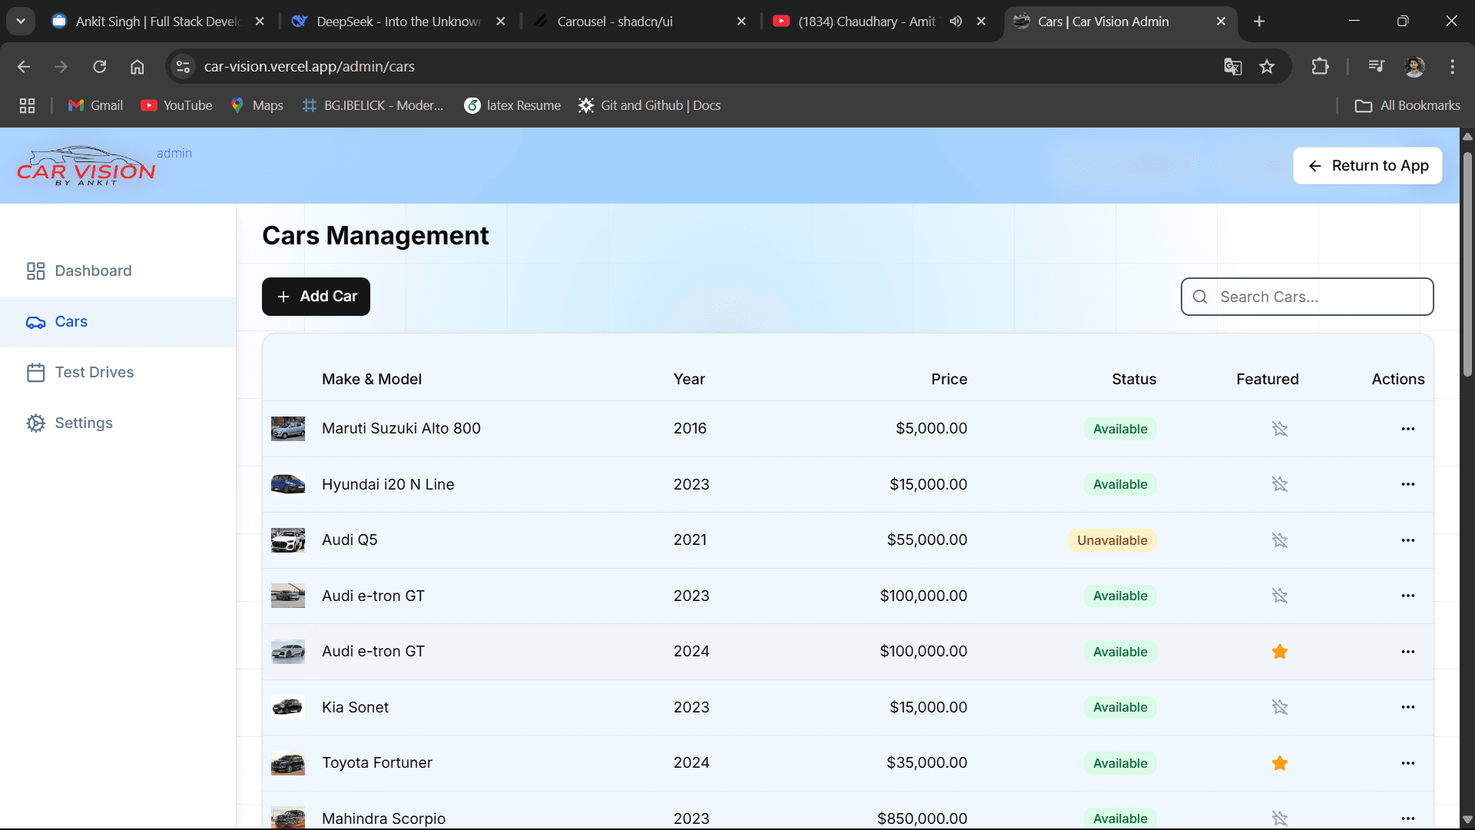Open the Chrome three-dot menu
Viewport: 1475px width, 830px height.
point(1452,67)
